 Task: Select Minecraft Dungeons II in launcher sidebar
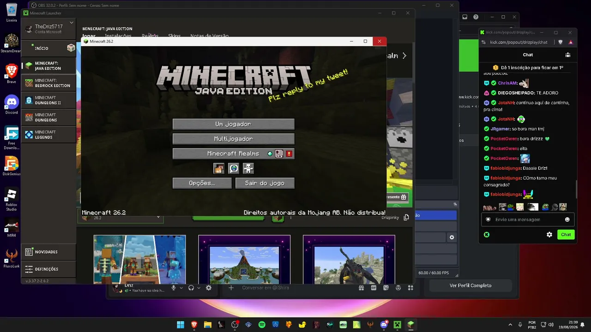click(49, 100)
